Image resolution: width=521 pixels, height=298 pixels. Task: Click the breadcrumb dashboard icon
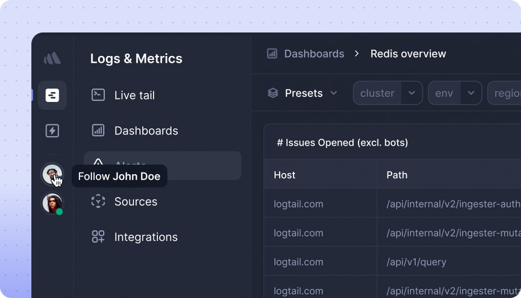(272, 53)
